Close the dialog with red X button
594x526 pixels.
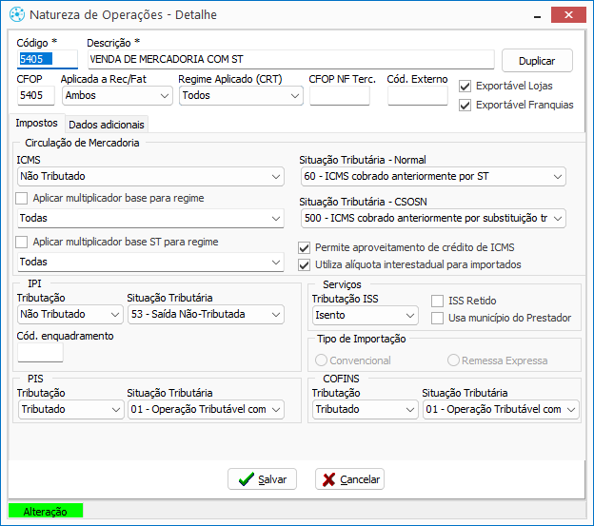tap(568, 15)
